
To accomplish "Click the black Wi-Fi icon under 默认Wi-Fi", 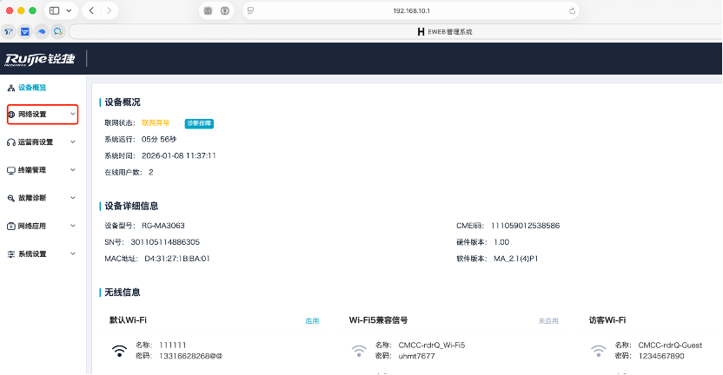I will click(119, 351).
